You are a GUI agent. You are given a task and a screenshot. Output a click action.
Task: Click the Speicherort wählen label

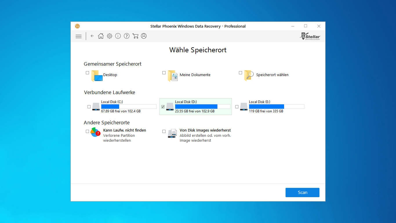pos(272,75)
